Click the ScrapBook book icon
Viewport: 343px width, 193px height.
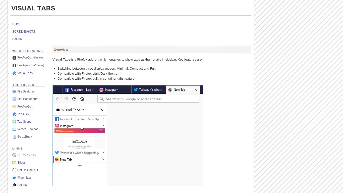[14, 137]
